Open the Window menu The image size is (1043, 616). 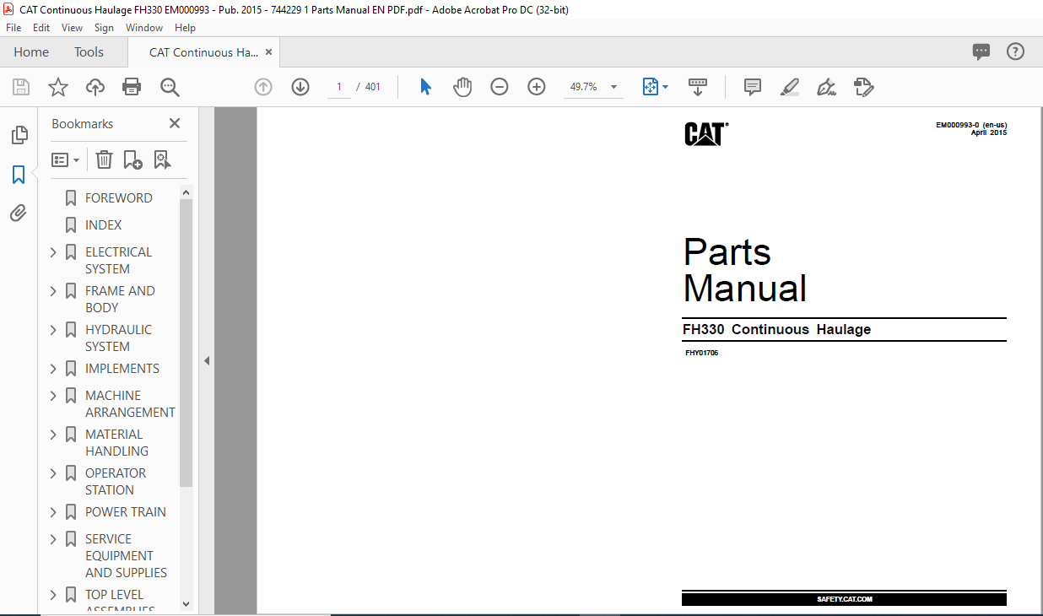coord(144,28)
